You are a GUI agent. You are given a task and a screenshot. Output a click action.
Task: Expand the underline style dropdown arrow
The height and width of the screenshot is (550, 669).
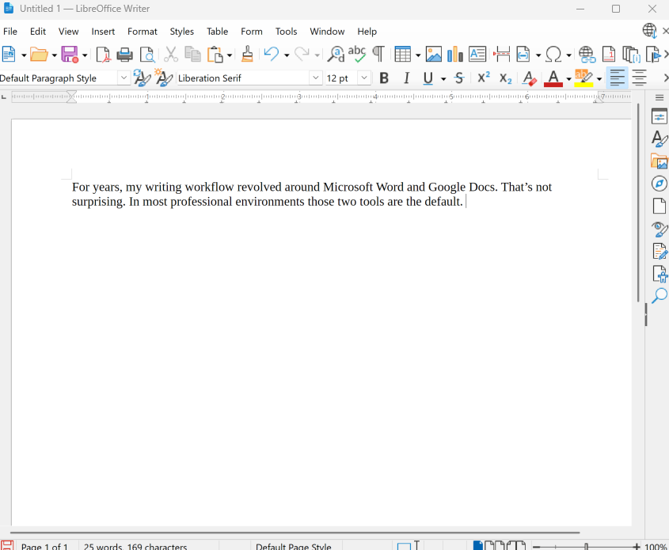click(x=443, y=79)
